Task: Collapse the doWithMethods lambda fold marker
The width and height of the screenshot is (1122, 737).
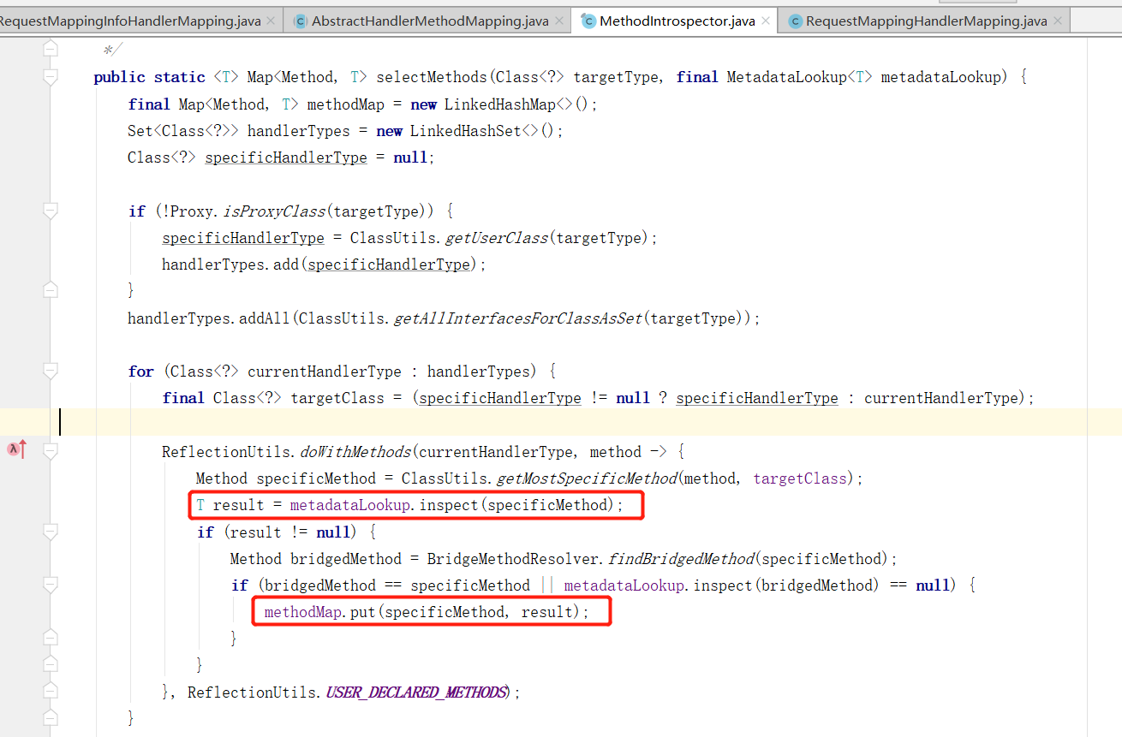Action: 49,451
